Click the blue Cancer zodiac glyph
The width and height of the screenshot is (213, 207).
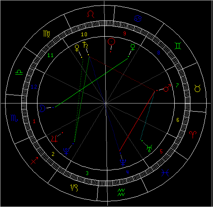click(x=138, y=19)
